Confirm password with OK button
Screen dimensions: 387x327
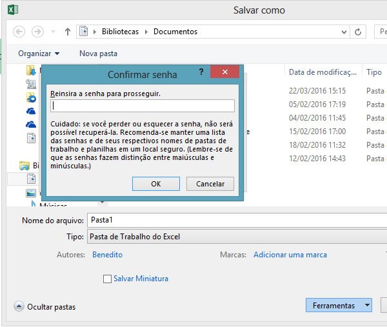(x=156, y=184)
